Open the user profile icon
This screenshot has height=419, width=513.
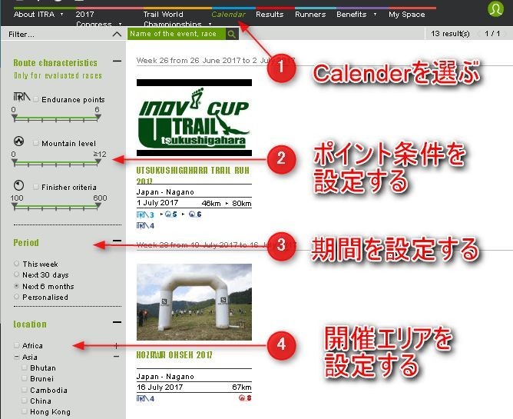(x=495, y=9)
